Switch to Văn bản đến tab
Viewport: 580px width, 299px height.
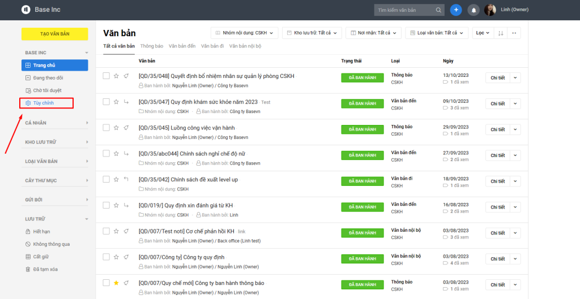coord(182,46)
